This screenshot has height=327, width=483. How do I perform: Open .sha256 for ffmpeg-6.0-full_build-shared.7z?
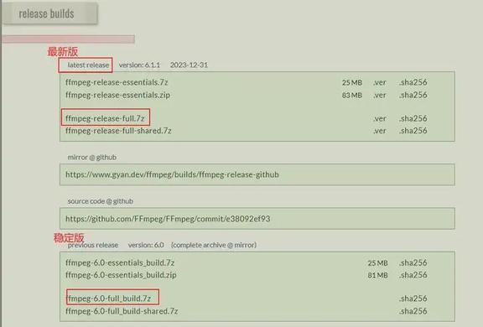(413, 311)
